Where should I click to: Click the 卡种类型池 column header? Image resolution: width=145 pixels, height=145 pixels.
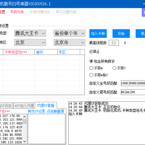[19, 52]
